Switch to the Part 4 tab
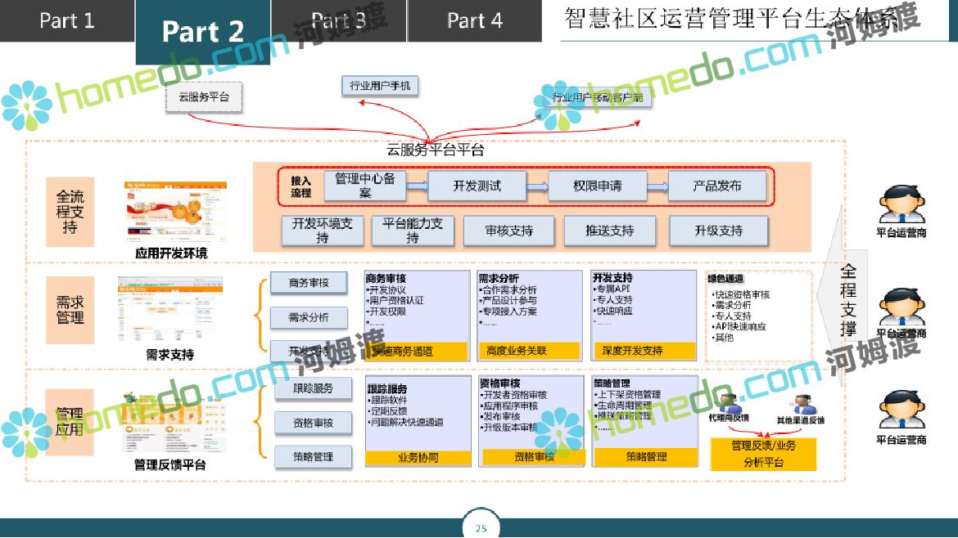Screen dimensions: 958x538 coord(474,20)
